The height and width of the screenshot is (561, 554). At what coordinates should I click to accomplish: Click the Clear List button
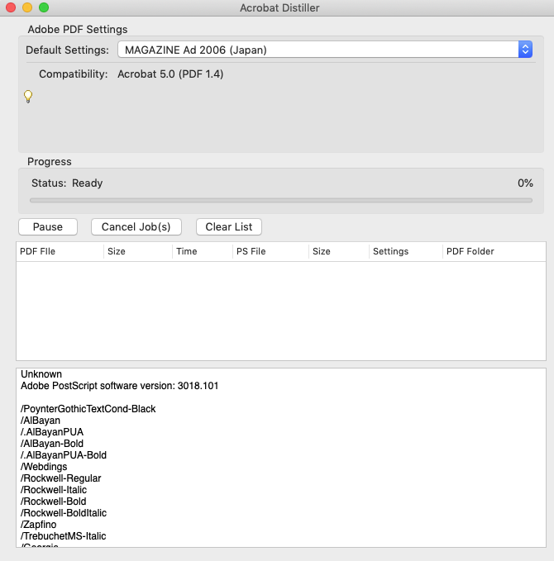(229, 226)
